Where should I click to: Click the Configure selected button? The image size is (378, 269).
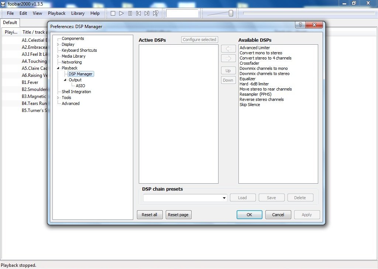tap(199, 40)
